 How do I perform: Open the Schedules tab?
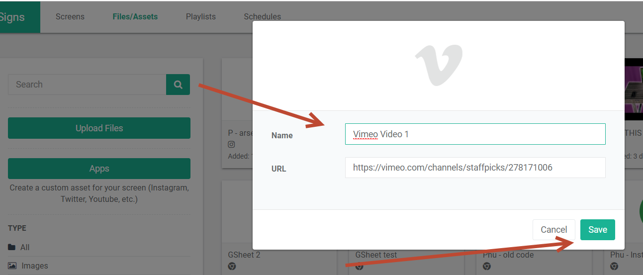[x=262, y=16]
